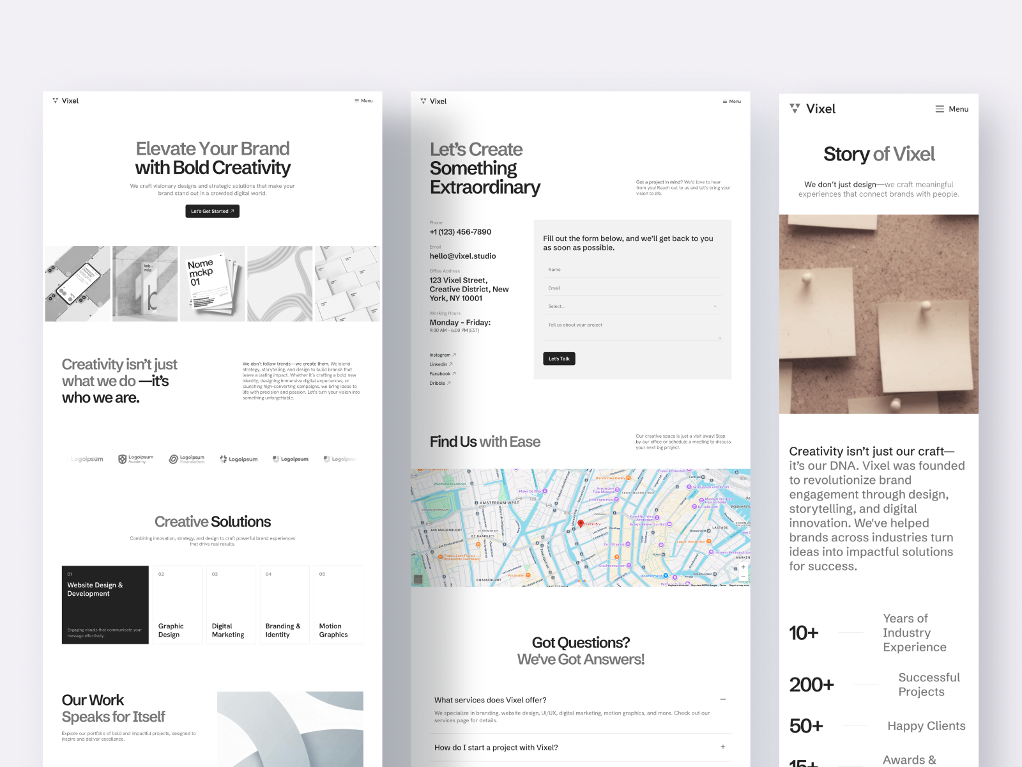Click the 200+ Successful Projects statistic
The width and height of the screenshot is (1022, 767).
(x=874, y=685)
